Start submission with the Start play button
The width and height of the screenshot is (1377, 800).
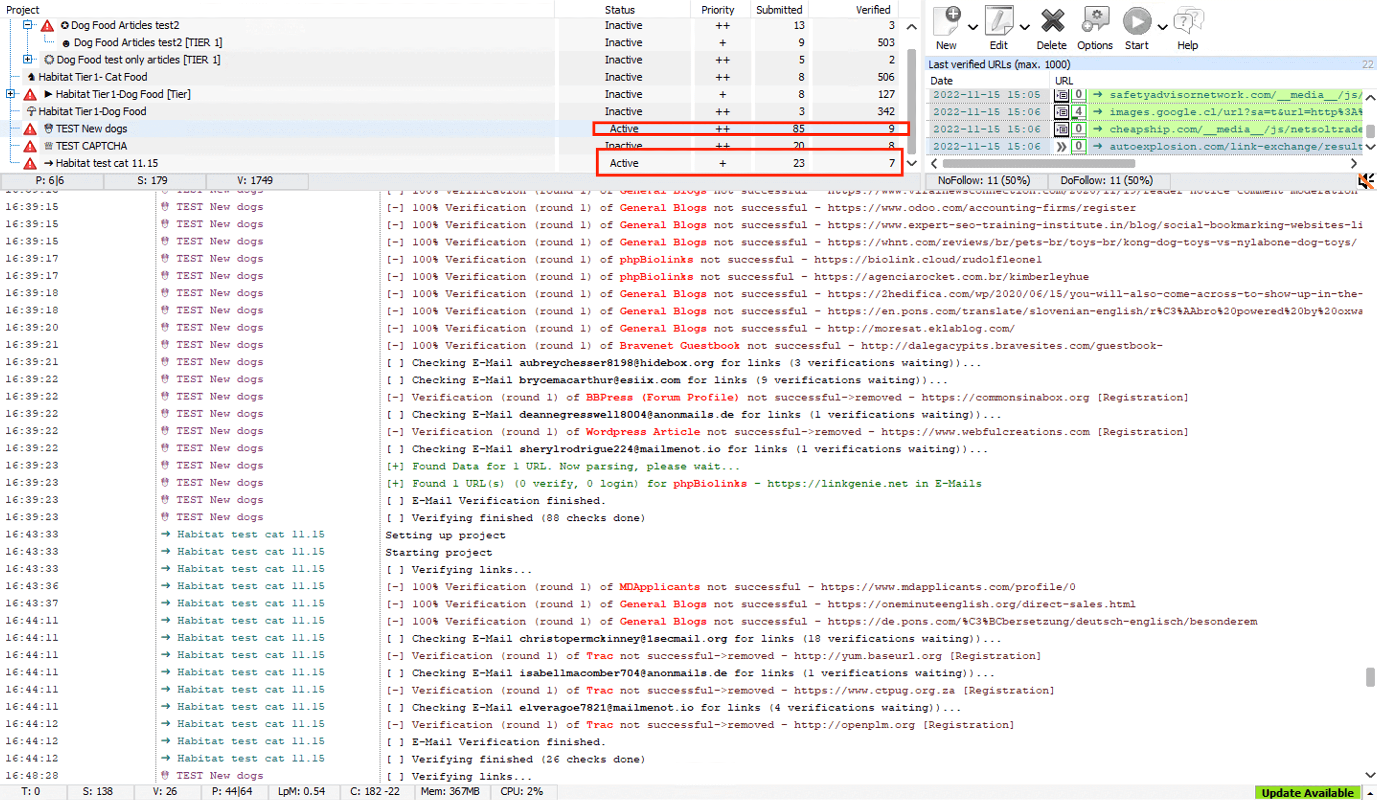coord(1136,27)
